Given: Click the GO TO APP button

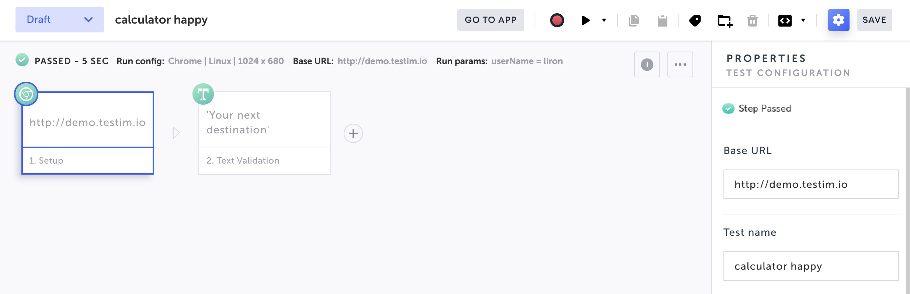Looking at the screenshot, I should point(490,20).
